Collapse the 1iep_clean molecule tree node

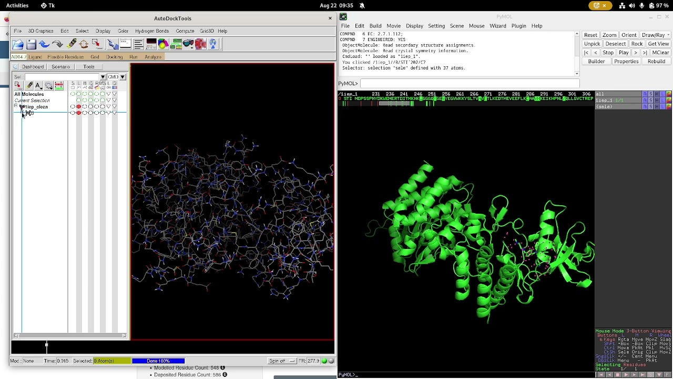point(16,106)
